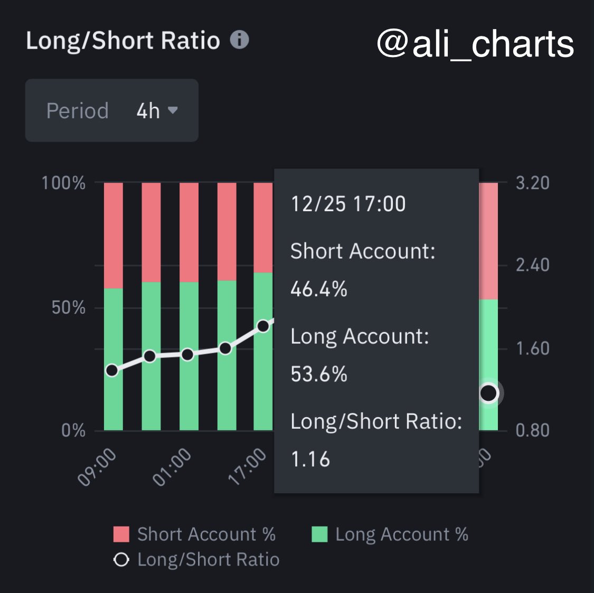Click the dropdown arrow next to 4h
The image size is (594, 593).
click(173, 110)
